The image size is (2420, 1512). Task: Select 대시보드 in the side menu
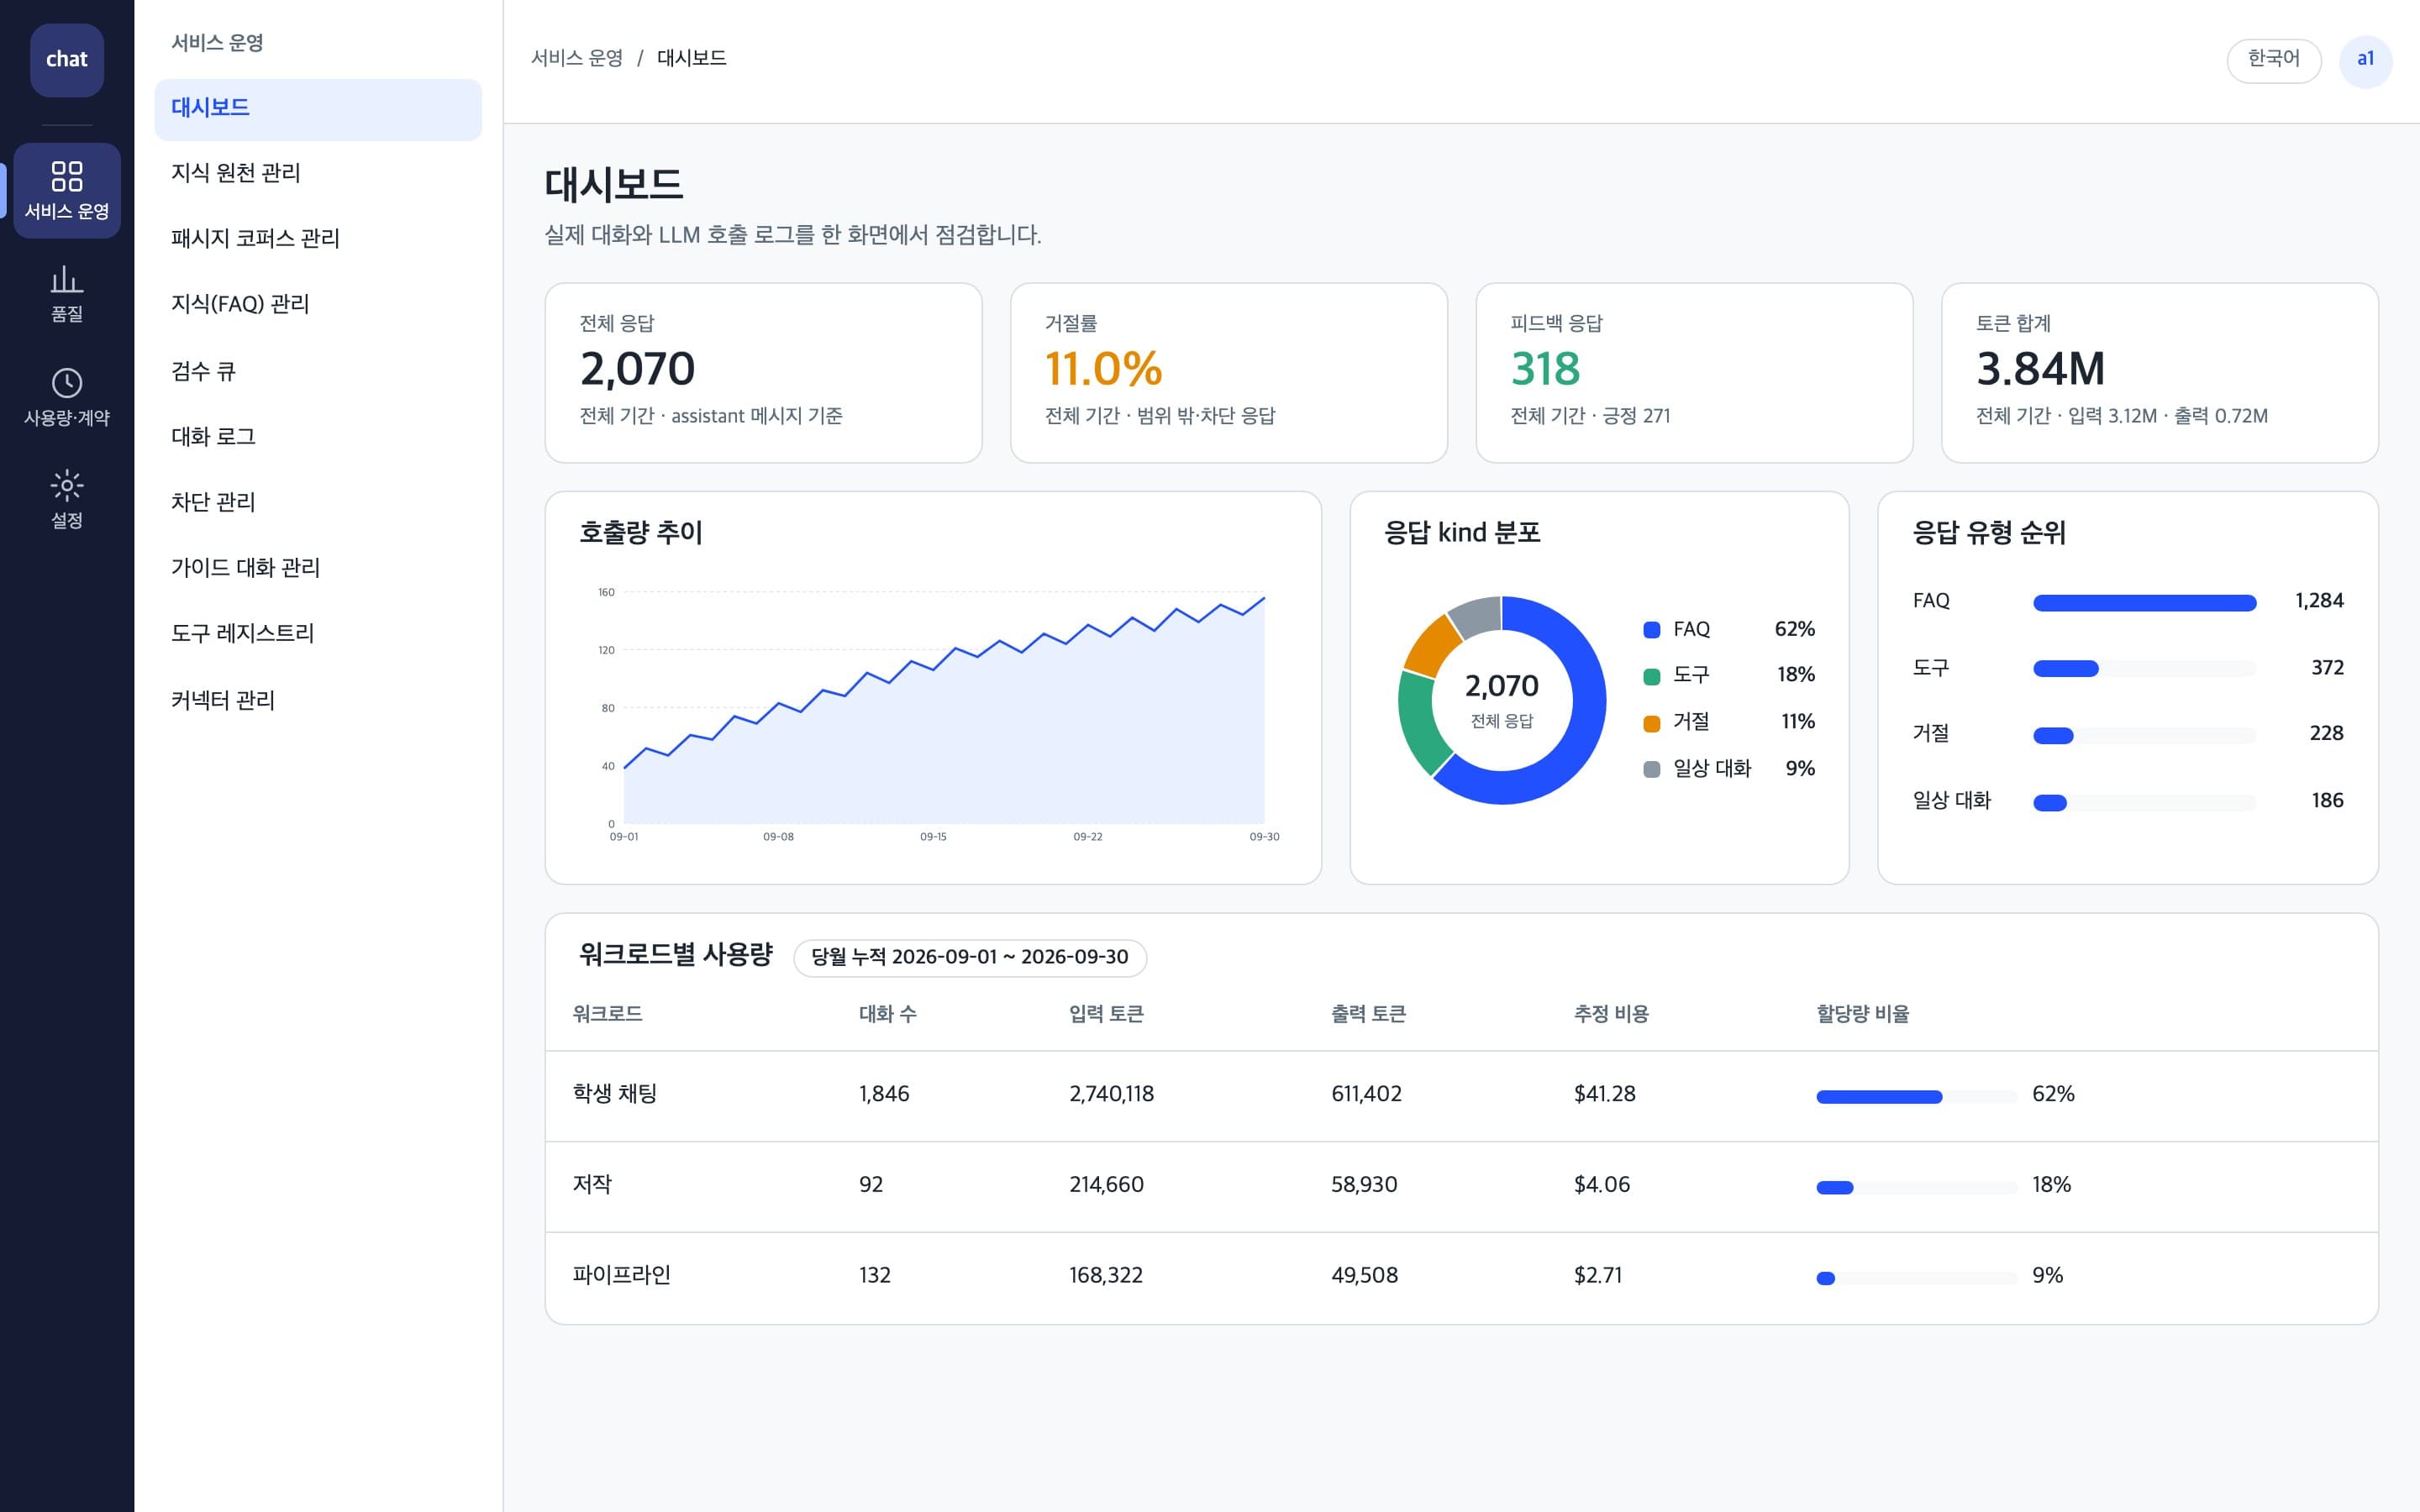tap(318, 109)
